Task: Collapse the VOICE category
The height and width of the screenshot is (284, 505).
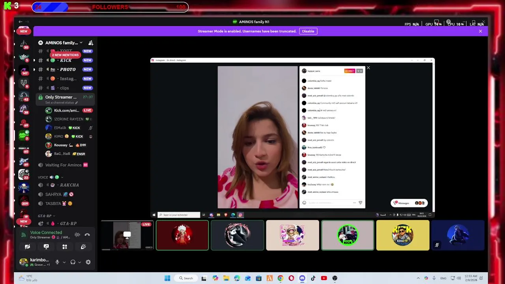Action: (50, 177)
